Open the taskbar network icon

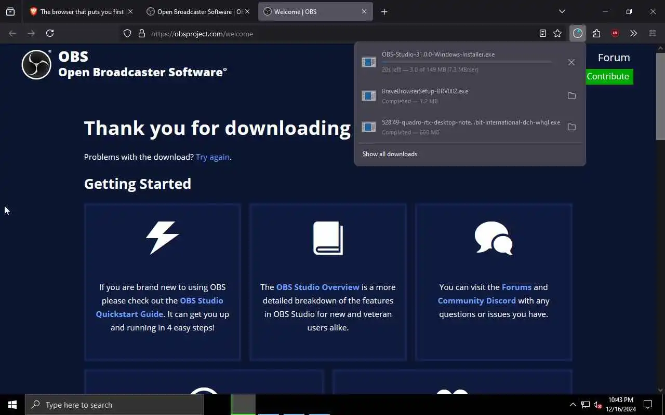[x=586, y=405]
